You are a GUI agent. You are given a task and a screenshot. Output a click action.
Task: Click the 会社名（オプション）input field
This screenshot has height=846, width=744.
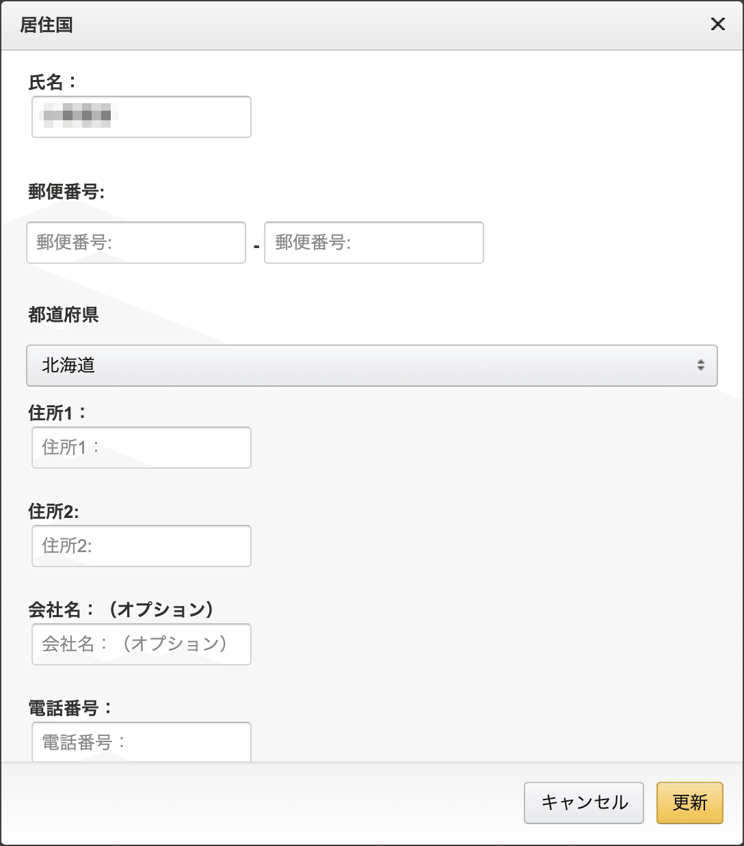[x=140, y=644]
